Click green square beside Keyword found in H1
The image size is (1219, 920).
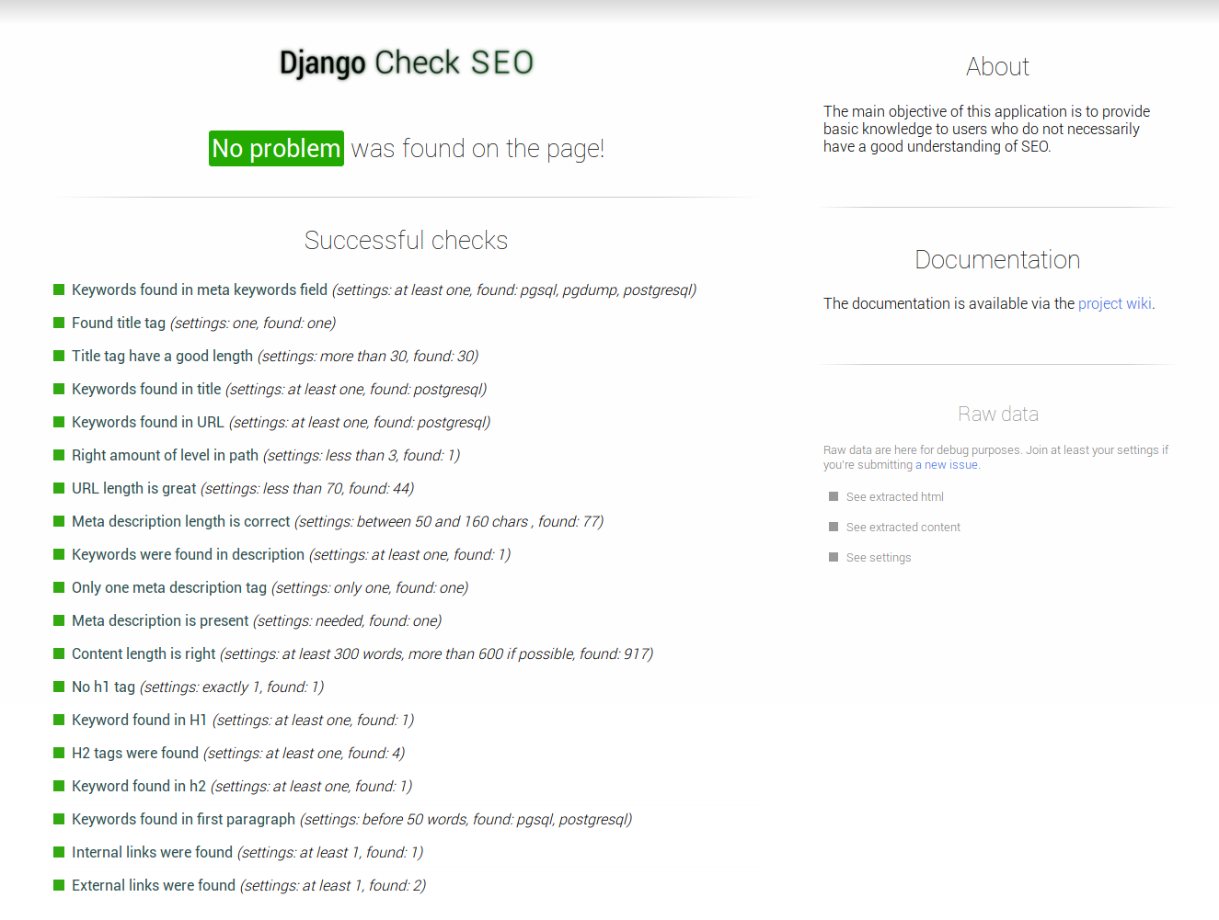(x=59, y=720)
